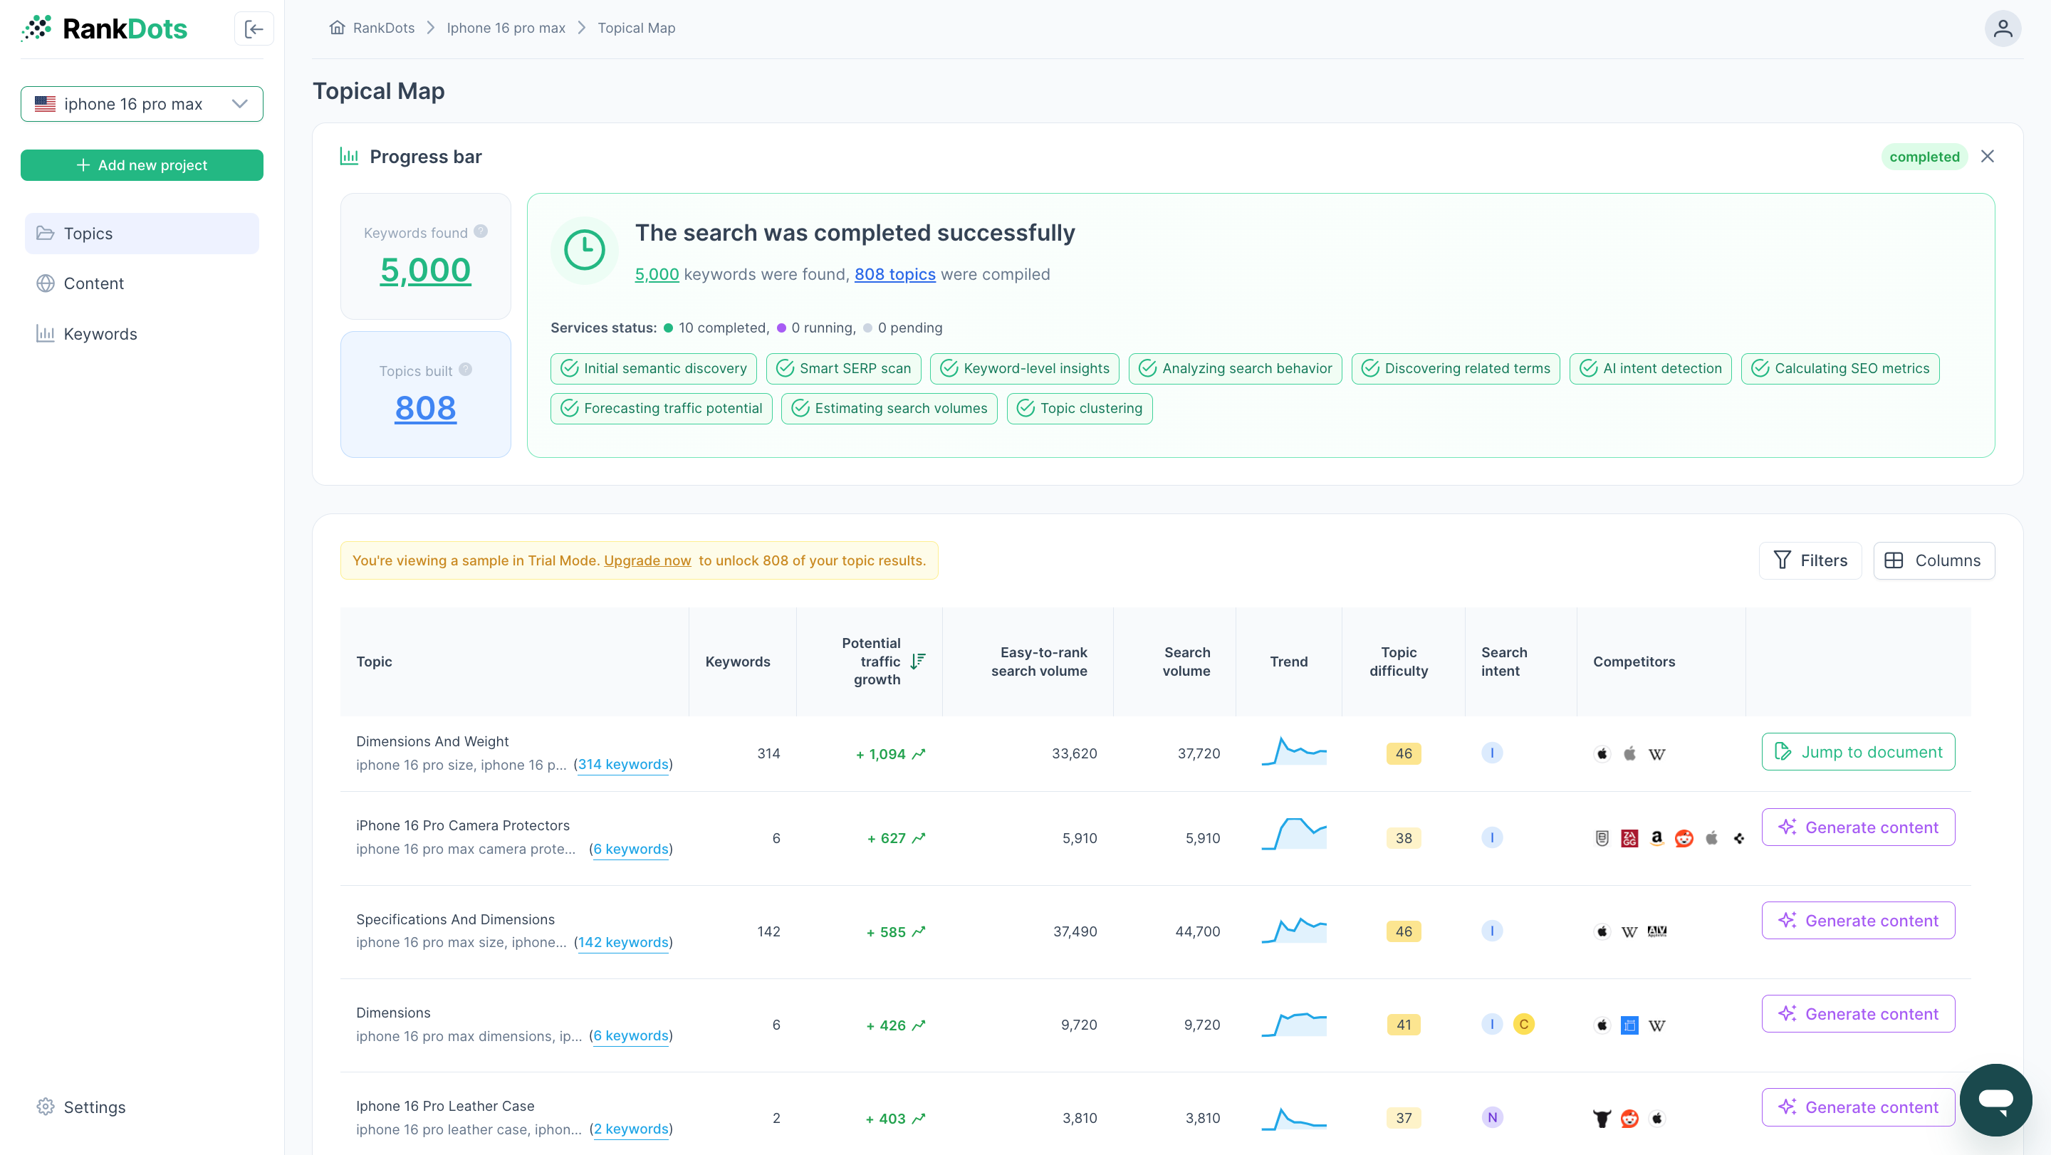Click the Informational intent badge for Dimensions And Weight
Screen dimensions: 2051x1155
point(1491,753)
